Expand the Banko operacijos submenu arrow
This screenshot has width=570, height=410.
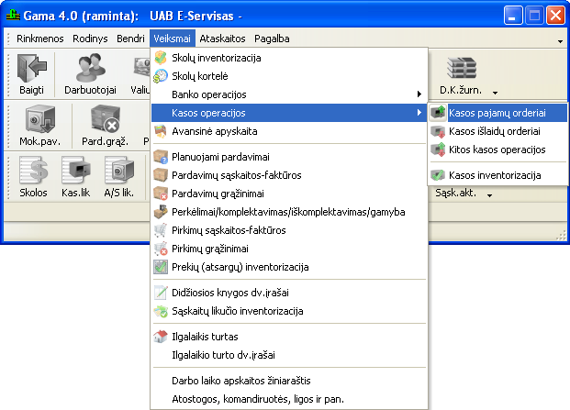pos(419,94)
